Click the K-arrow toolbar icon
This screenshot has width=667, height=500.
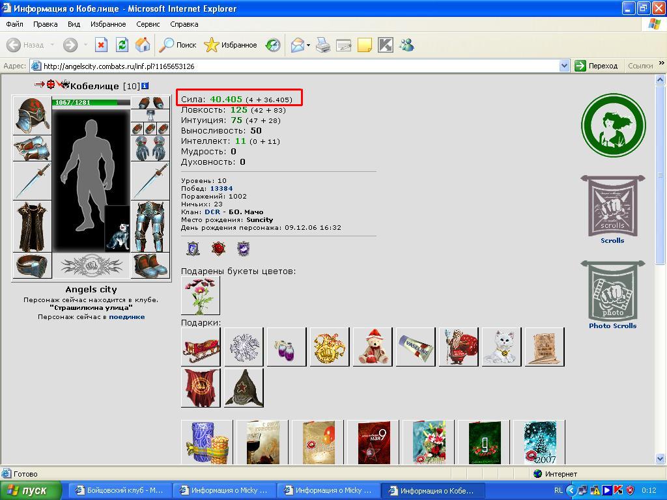point(386,45)
